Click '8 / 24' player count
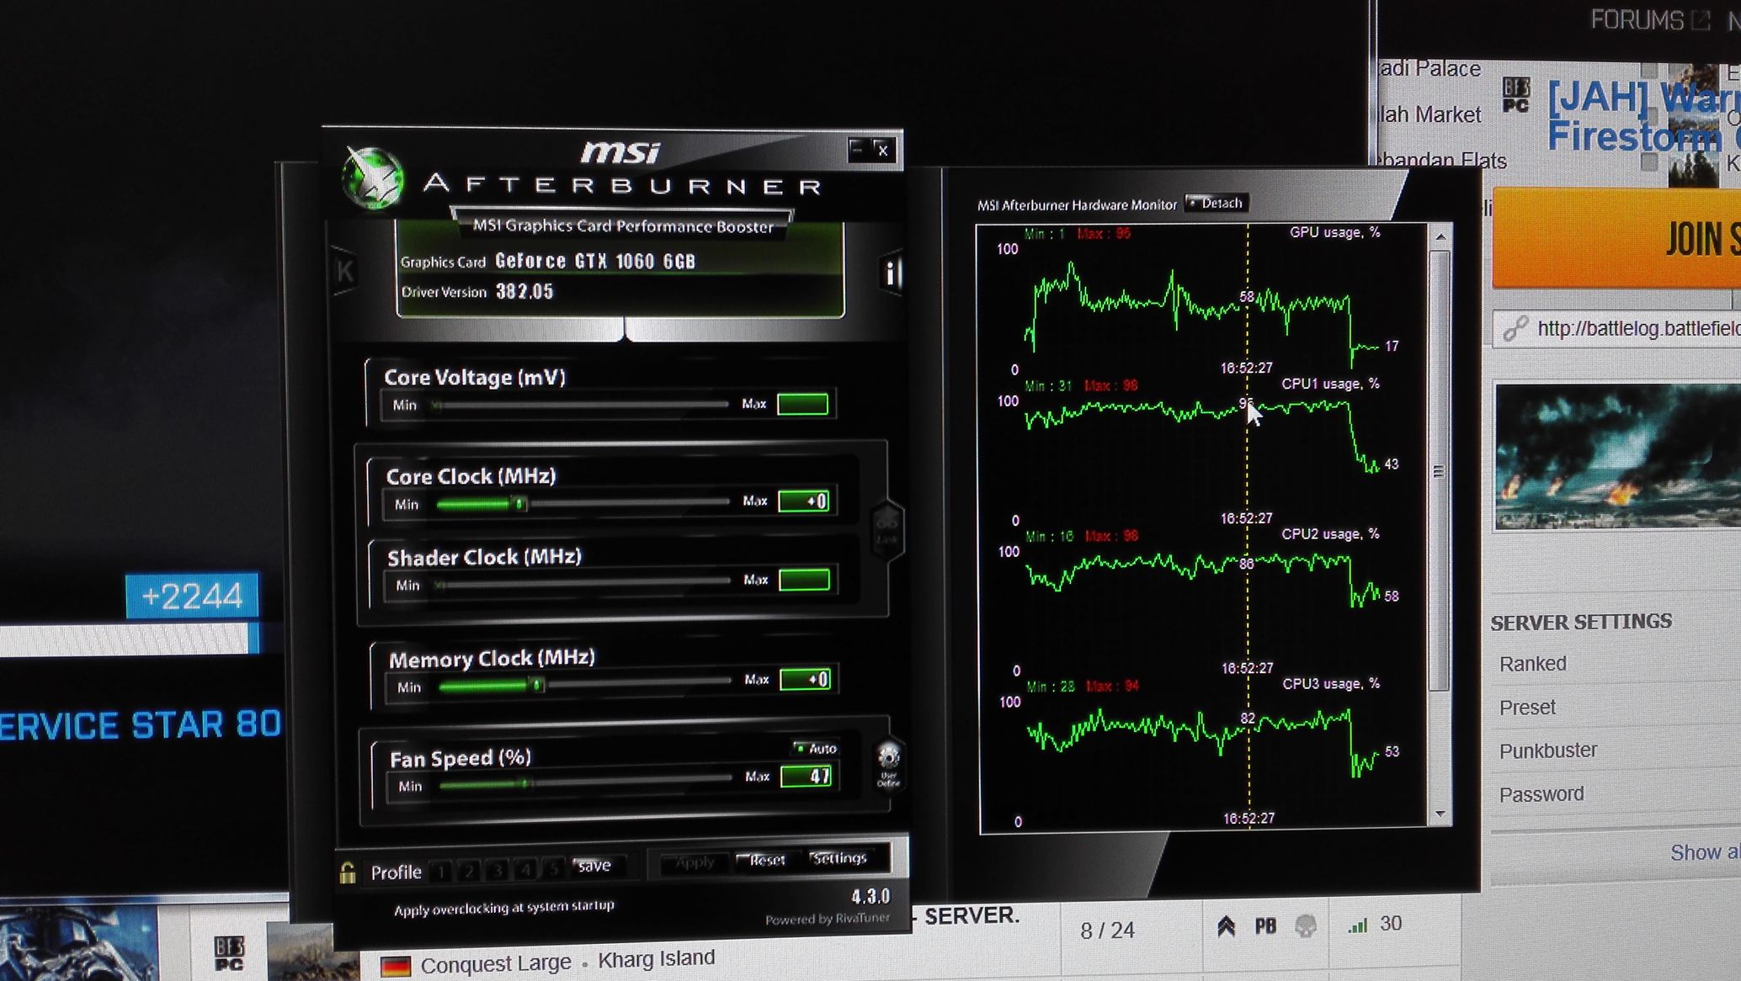 coord(1107,931)
